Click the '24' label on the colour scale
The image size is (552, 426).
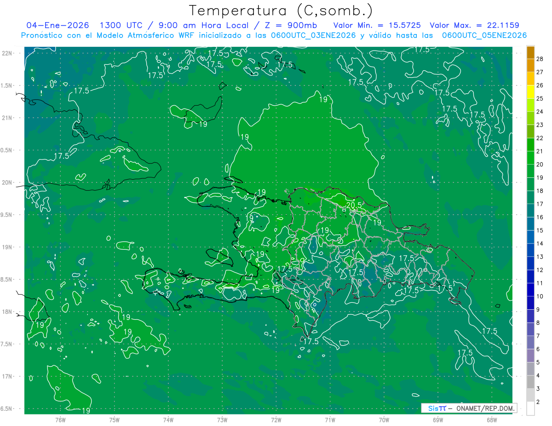pyautogui.click(x=540, y=112)
